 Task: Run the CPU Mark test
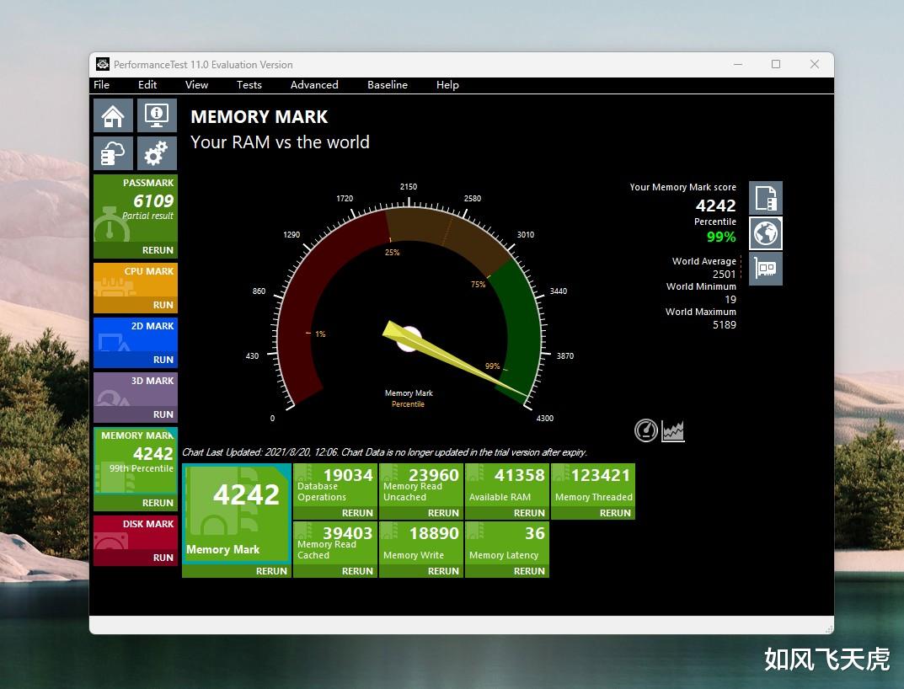(x=163, y=305)
